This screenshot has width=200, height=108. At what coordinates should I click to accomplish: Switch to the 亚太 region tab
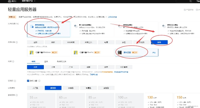[x=46, y=62]
